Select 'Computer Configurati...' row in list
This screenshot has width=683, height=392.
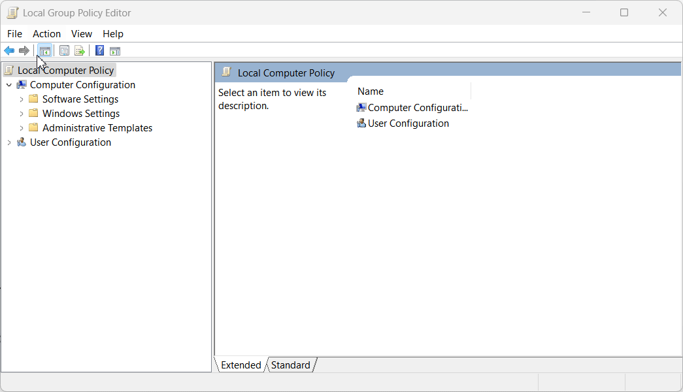(x=412, y=107)
